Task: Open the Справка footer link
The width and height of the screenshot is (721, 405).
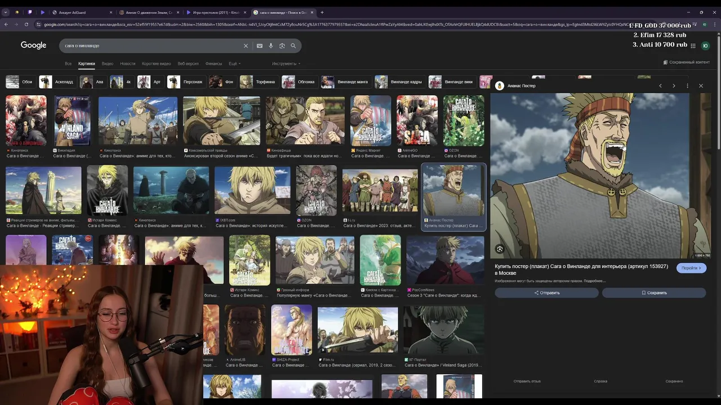Action: pos(600,381)
